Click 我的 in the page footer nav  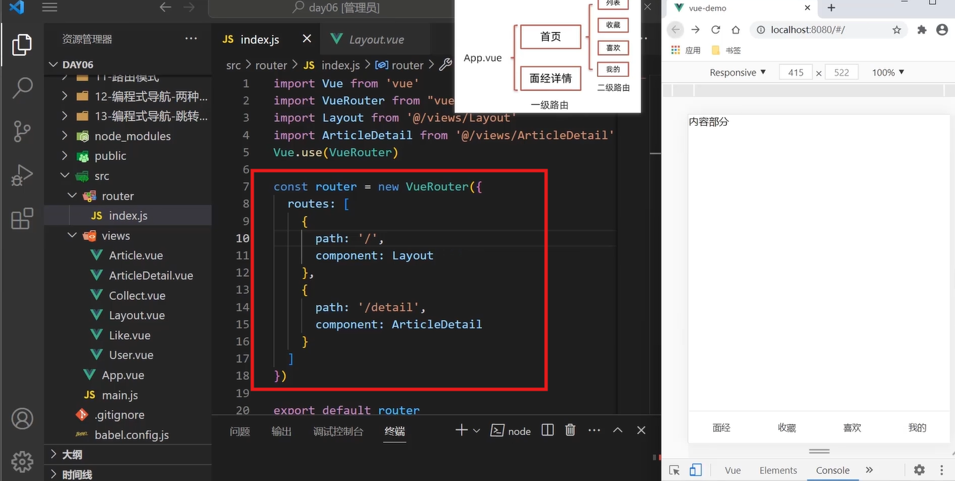pos(918,427)
